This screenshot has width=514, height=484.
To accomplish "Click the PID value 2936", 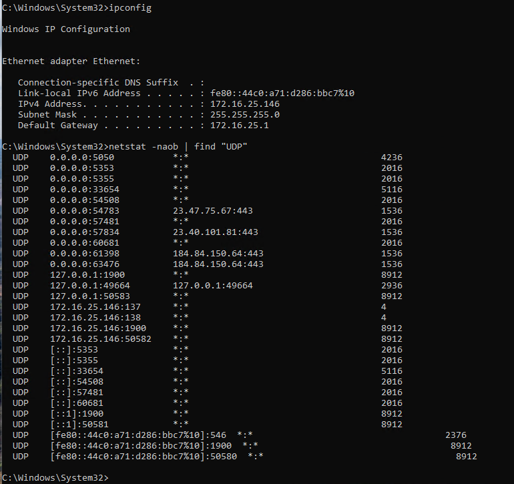I will click(391, 286).
